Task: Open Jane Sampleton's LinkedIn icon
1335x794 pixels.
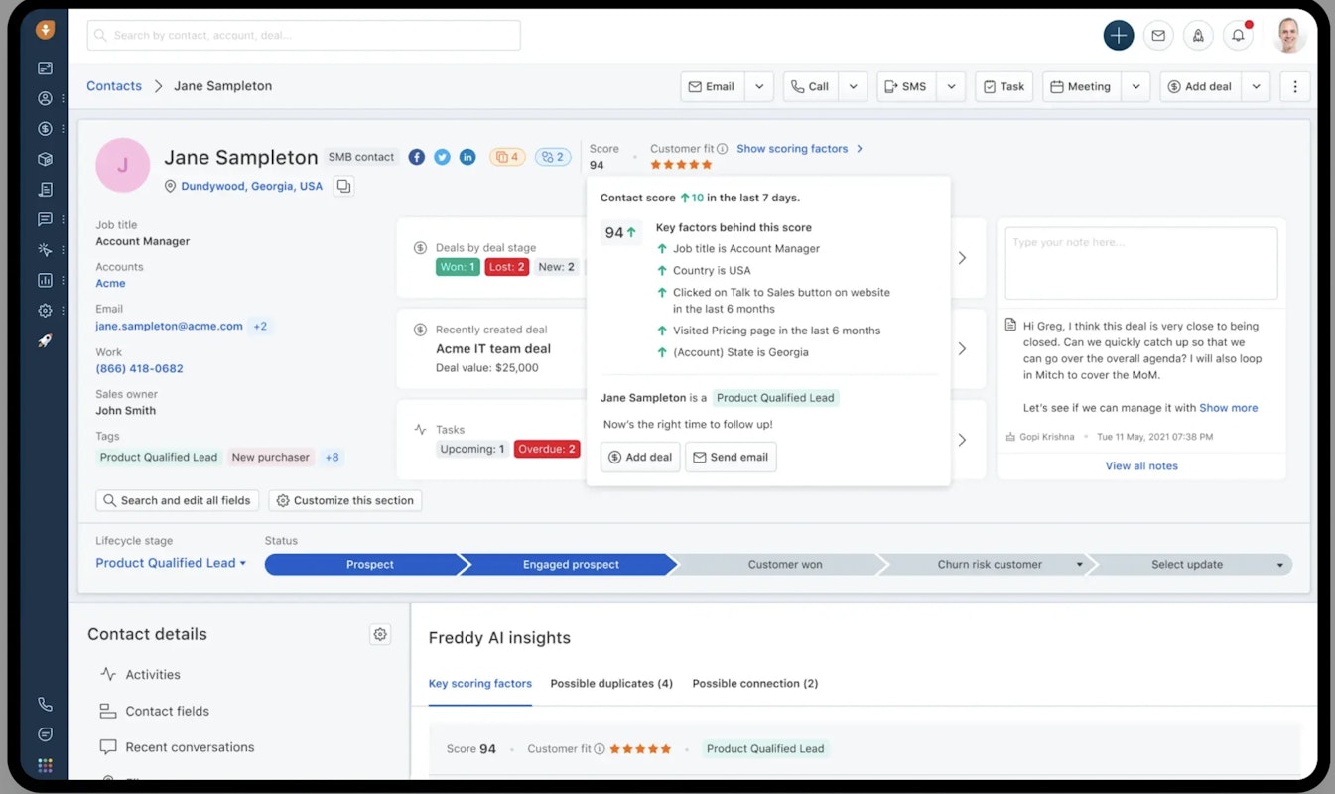Action: tap(467, 157)
